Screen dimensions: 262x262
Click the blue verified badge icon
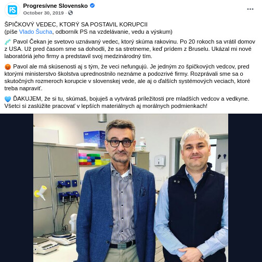[x=93, y=6]
